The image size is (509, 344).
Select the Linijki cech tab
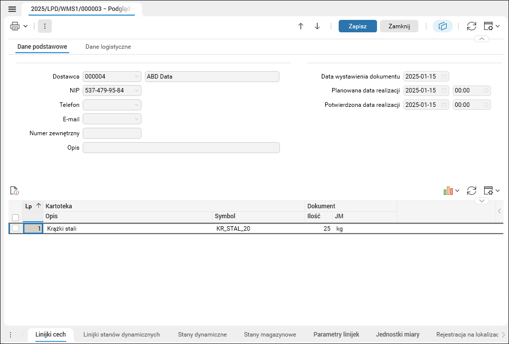pyautogui.click(x=51, y=335)
